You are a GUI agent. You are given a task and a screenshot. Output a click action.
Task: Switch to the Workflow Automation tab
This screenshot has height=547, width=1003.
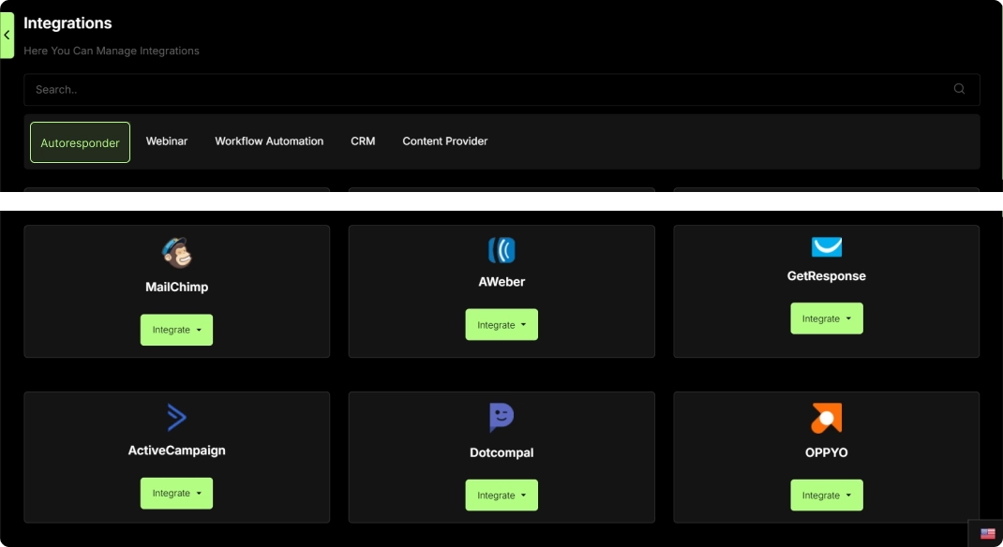coord(269,141)
